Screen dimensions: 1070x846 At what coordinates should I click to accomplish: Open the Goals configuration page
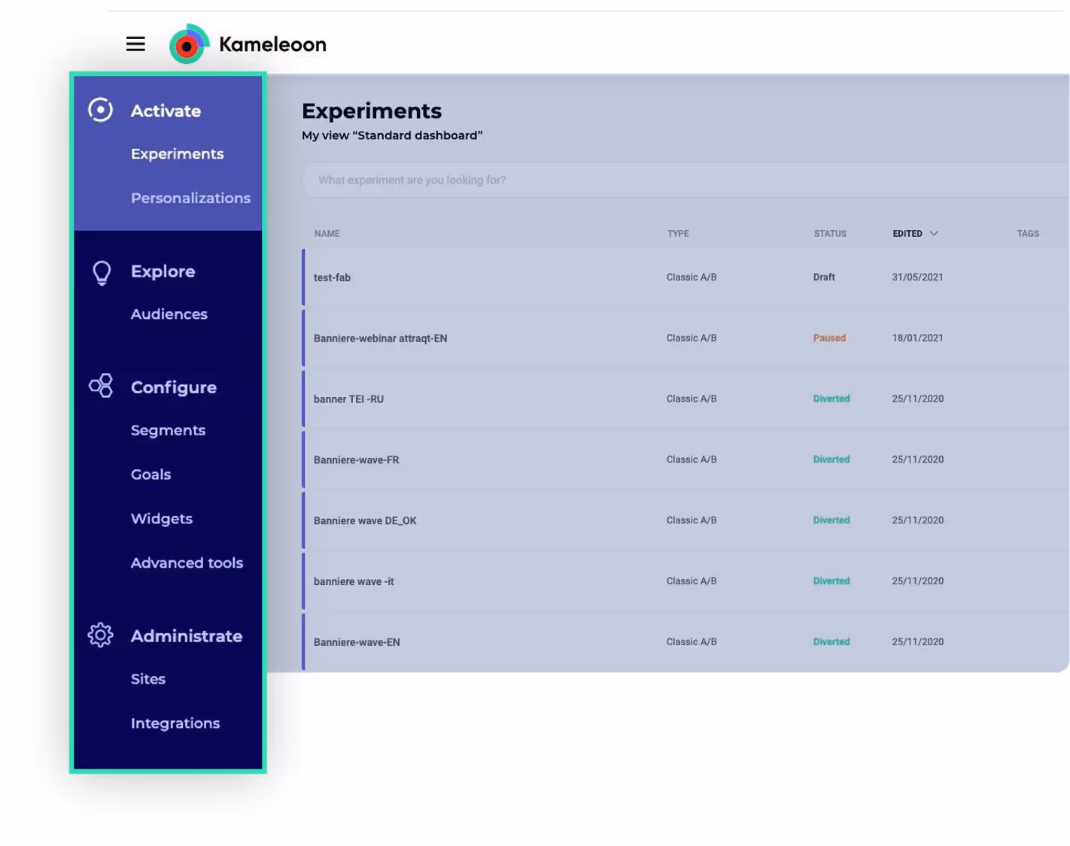click(x=150, y=474)
